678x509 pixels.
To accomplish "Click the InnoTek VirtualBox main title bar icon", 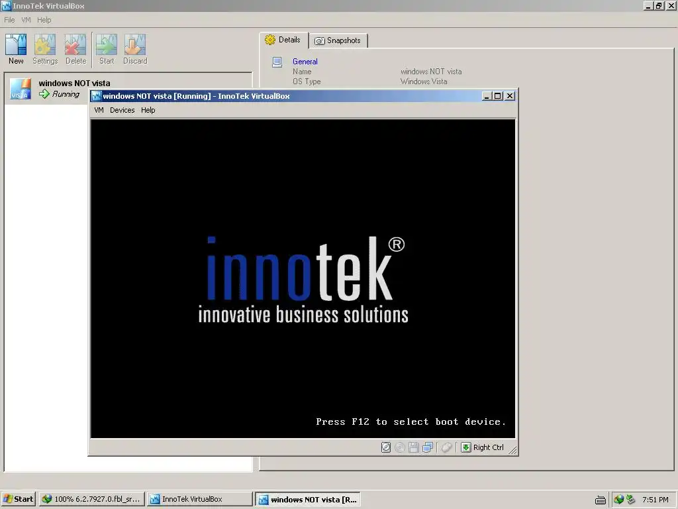I will tap(6, 5).
